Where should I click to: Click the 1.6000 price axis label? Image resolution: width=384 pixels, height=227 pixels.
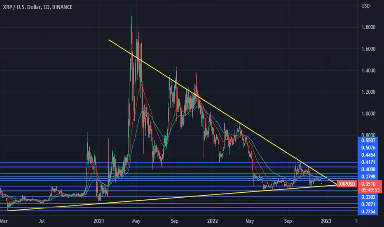coord(368,49)
